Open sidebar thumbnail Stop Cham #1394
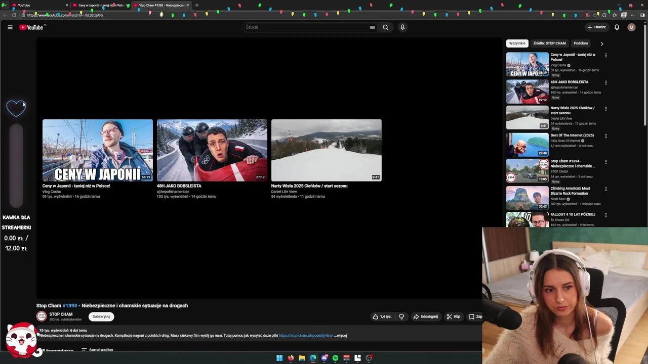Image resolution: width=648 pixels, height=364 pixels. [528, 171]
